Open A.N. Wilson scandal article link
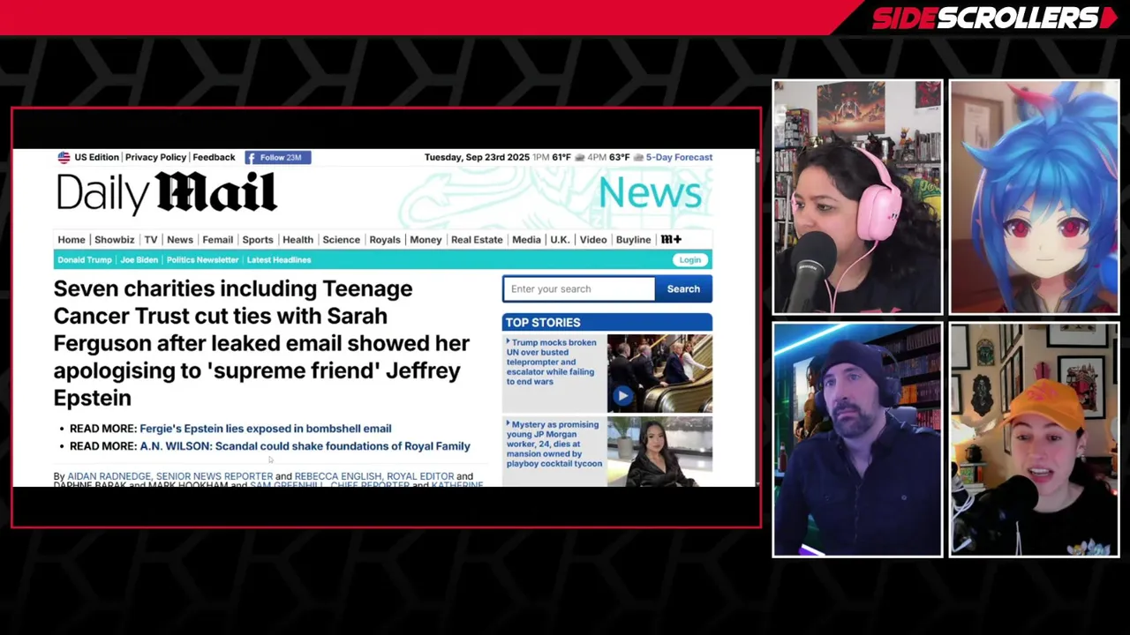 [305, 446]
